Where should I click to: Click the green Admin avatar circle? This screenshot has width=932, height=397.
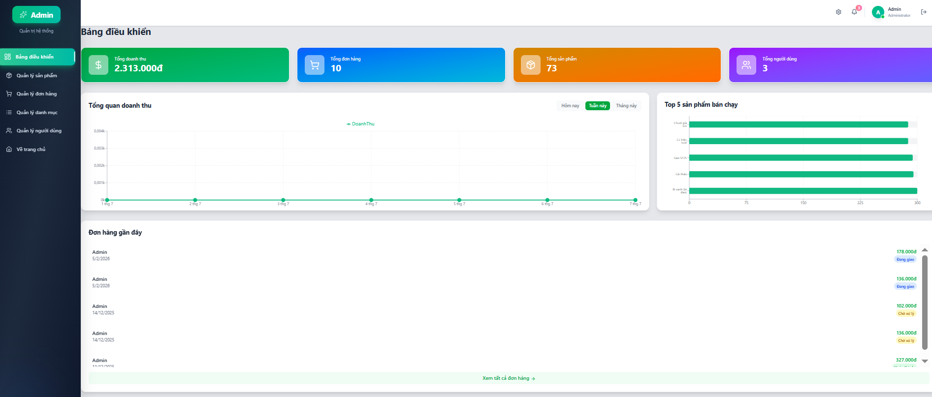pos(878,12)
